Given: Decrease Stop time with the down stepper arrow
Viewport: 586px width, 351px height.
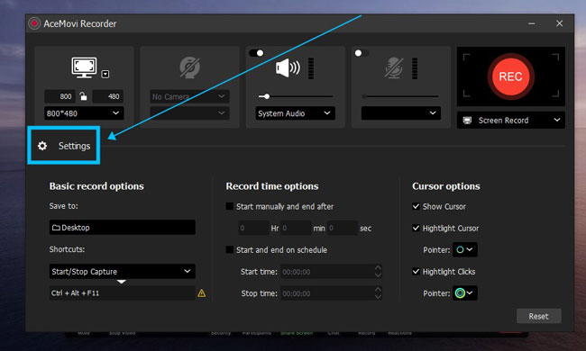Looking at the screenshot, I should click(378, 297).
